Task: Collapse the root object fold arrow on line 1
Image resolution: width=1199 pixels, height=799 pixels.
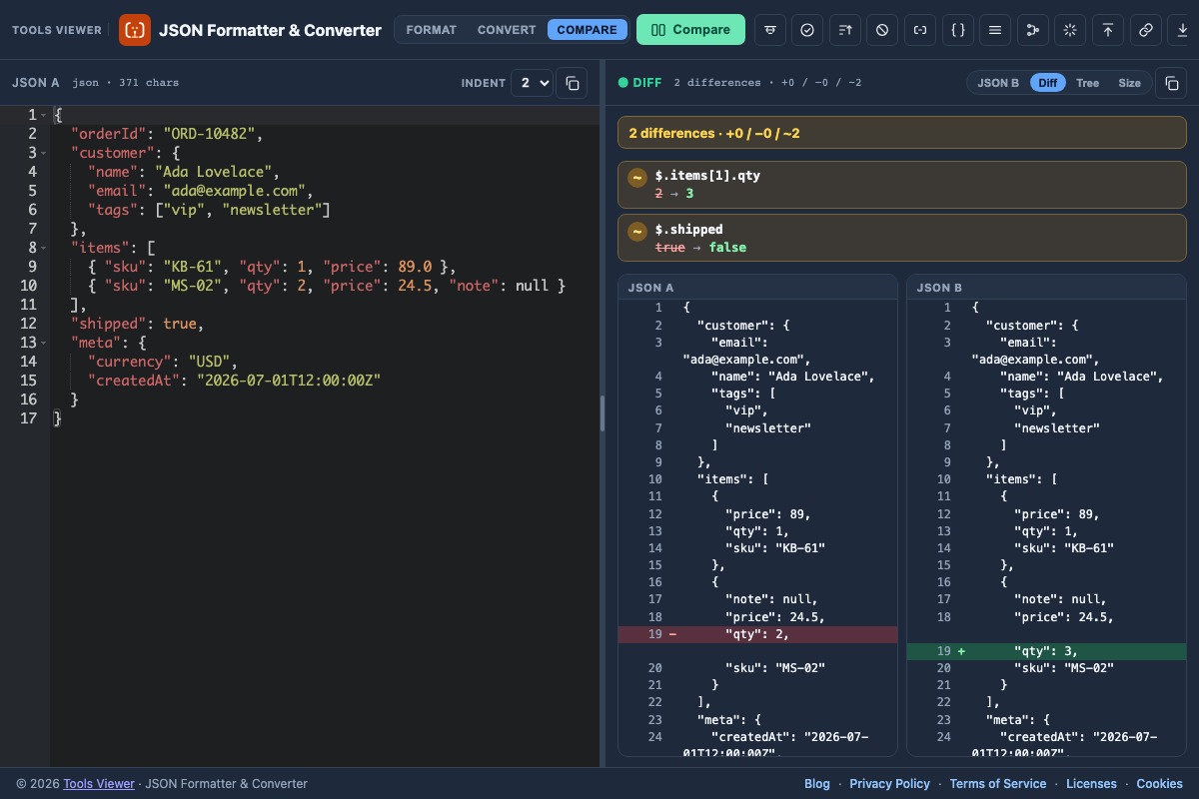Action: click(x=45, y=116)
